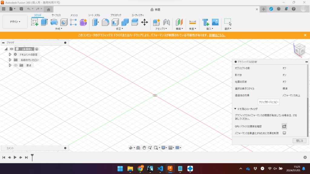The height and width of the screenshot is (174, 310).
Task: Click the new design plus tab button
Action: point(264,9)
